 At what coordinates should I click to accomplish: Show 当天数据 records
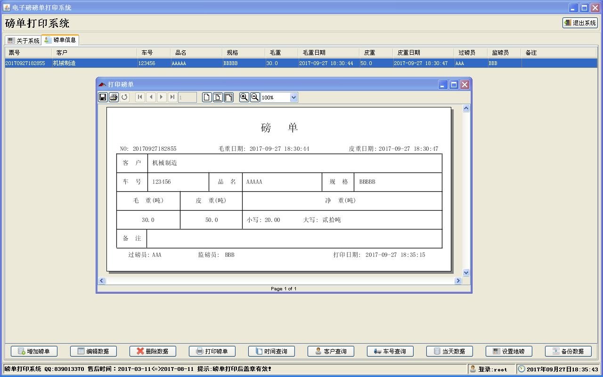[x=449, y=351]
